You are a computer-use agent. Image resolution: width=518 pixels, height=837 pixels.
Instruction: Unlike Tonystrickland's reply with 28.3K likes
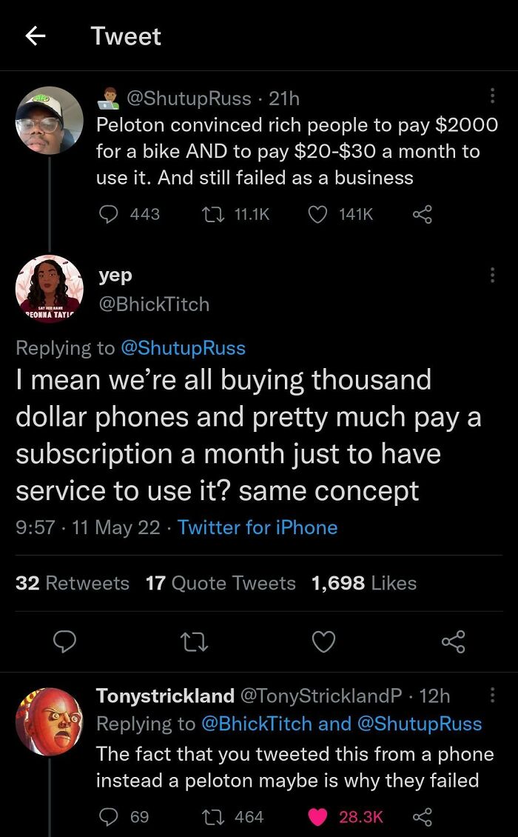click(x=318, y=816)
